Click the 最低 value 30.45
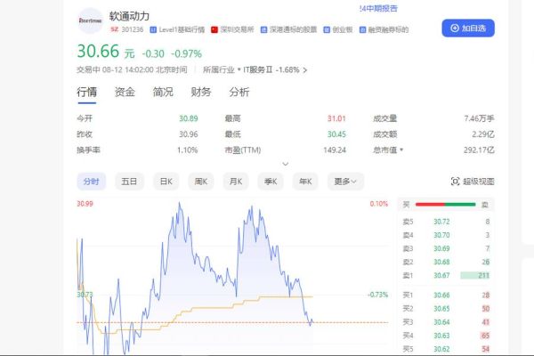This screenshot has width=534, height=356. [x=336, y=134]
